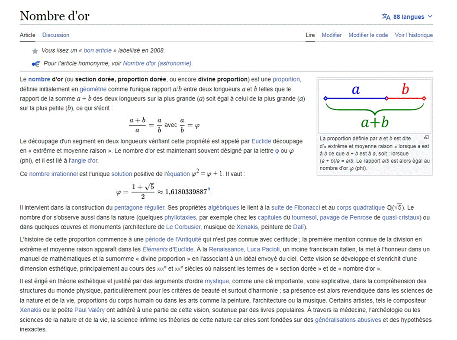Follow the période de l'Antiquité link
Image resolution: width=457 pixels, height=340 pixels.
[x=173, y=240]
